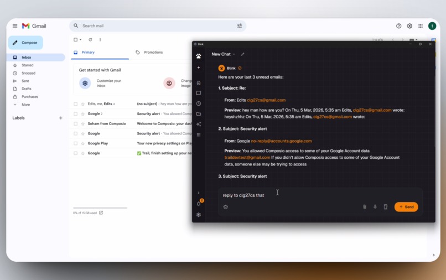
Task: Open Blink notifications bell icon
Action: pyautogui.click(x=199, y=204)
